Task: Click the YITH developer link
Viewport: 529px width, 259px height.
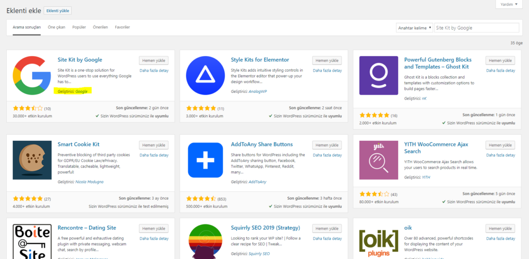Action: [426, 177]
